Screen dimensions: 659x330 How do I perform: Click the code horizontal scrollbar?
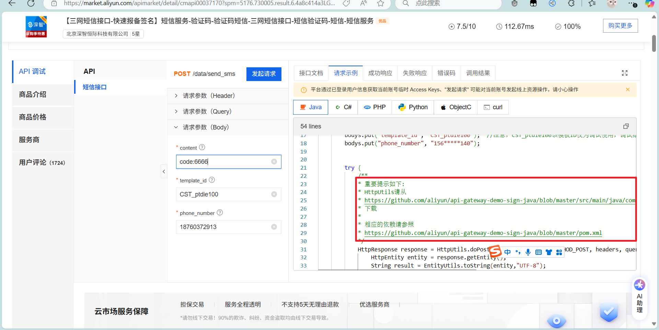(397, 270)
